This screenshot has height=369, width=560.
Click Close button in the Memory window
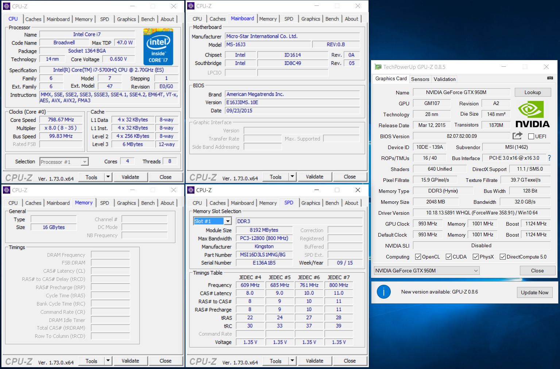(x=165, y=361)
